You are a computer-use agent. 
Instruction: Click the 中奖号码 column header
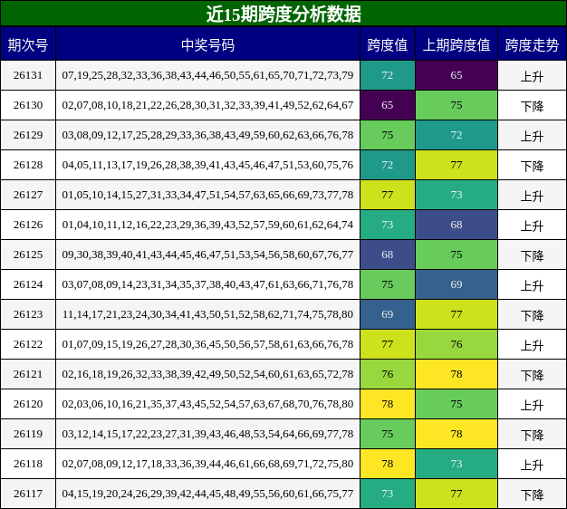208,45
